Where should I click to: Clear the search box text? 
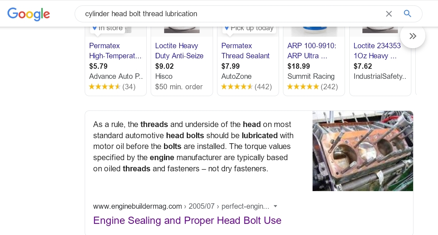click(x=389, y=14)
